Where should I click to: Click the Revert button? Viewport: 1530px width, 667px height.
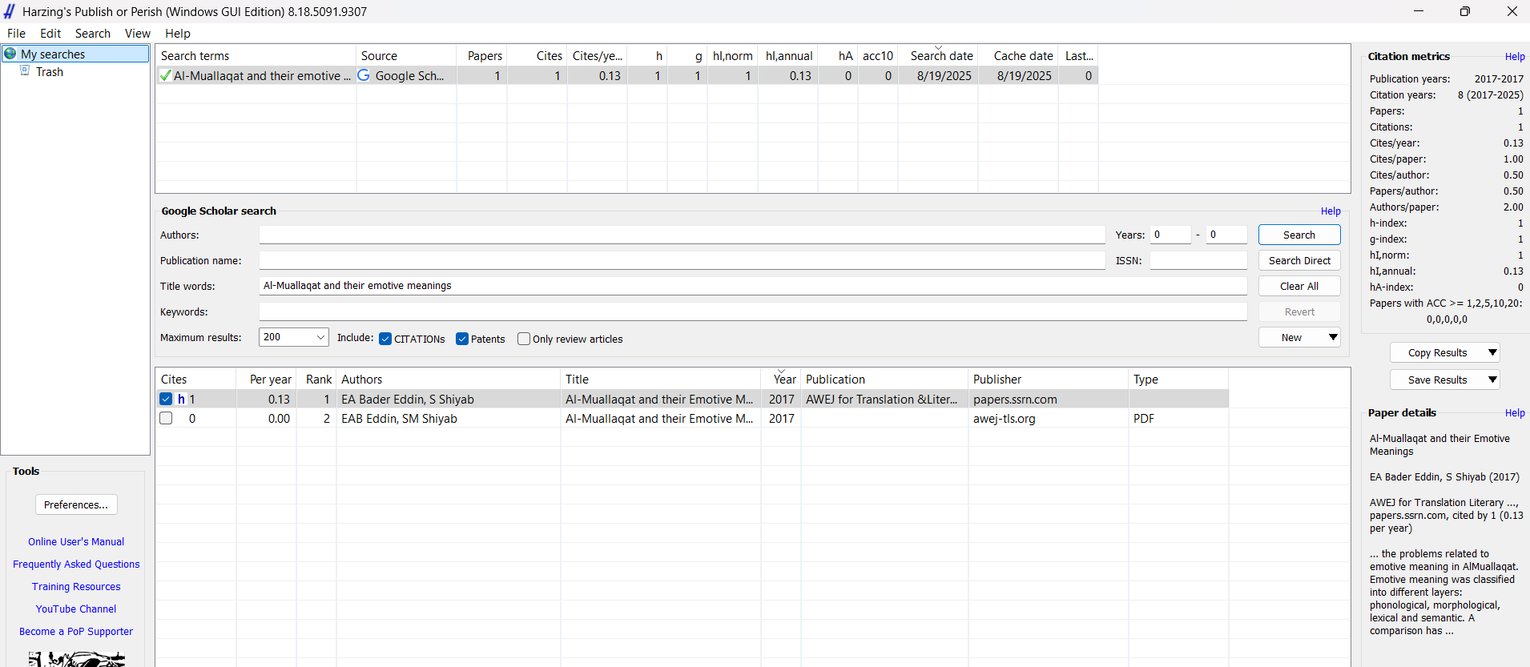tap(1299, 311)
